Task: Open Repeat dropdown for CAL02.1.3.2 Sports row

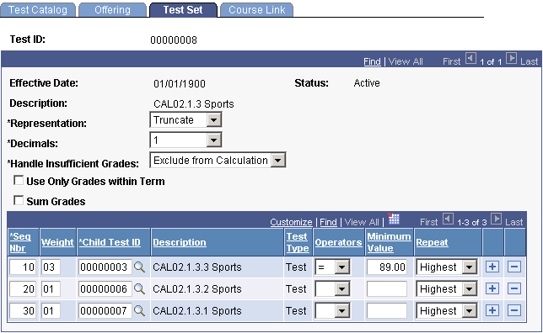Action: coord(447,288)
